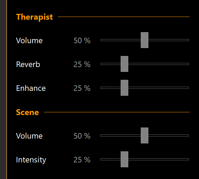This screenshot has width=199, height=179.
Task: Click the Enhance 25 % value
Action: [82, 88]
